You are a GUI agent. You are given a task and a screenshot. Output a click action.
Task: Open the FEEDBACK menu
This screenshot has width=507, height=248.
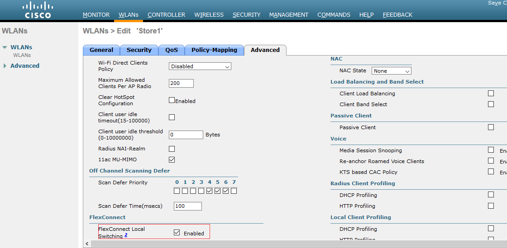click(x=397, y=15)
